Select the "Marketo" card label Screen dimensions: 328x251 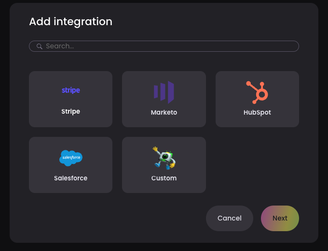click(x=164, y=112)
